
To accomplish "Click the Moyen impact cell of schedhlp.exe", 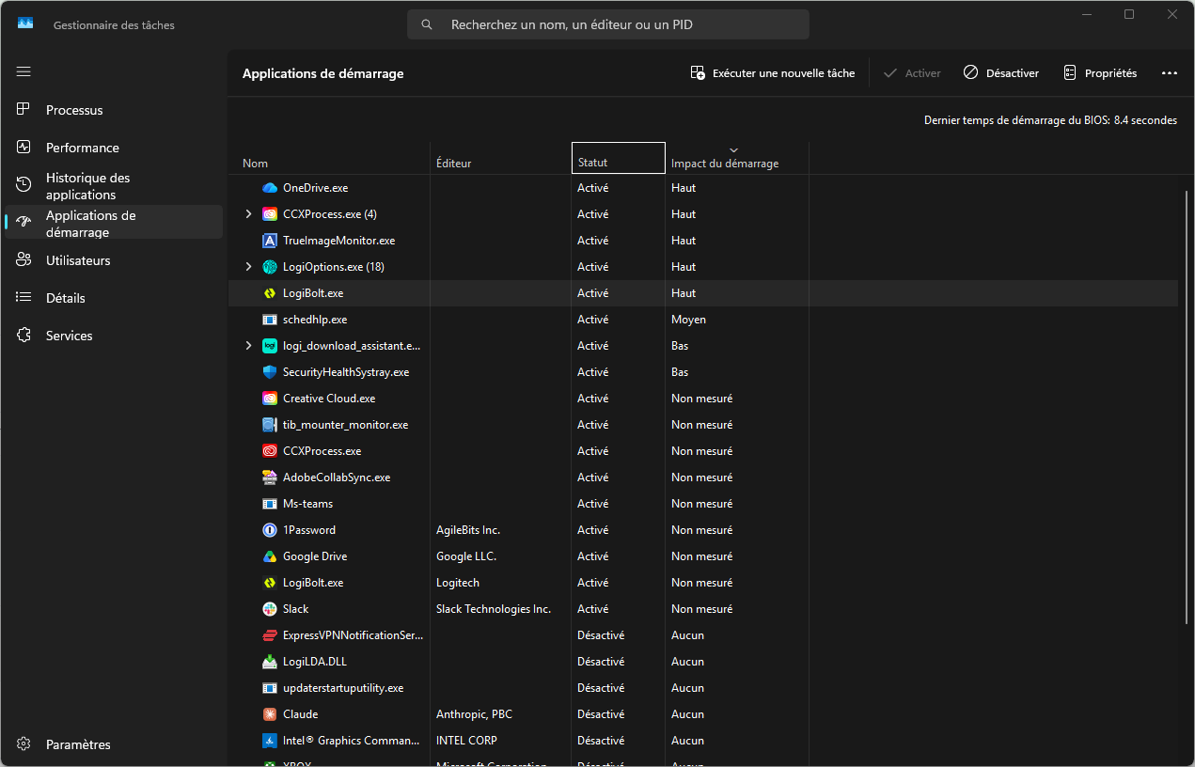I will (688, 320).
